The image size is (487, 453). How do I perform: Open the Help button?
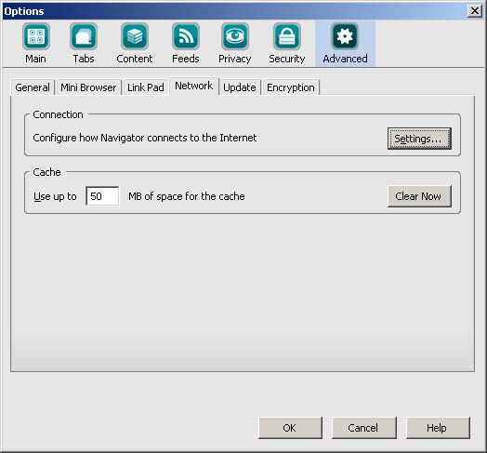[438, 428]
